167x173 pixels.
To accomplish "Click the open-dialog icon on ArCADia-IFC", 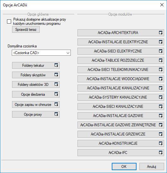I will (161, 153).
